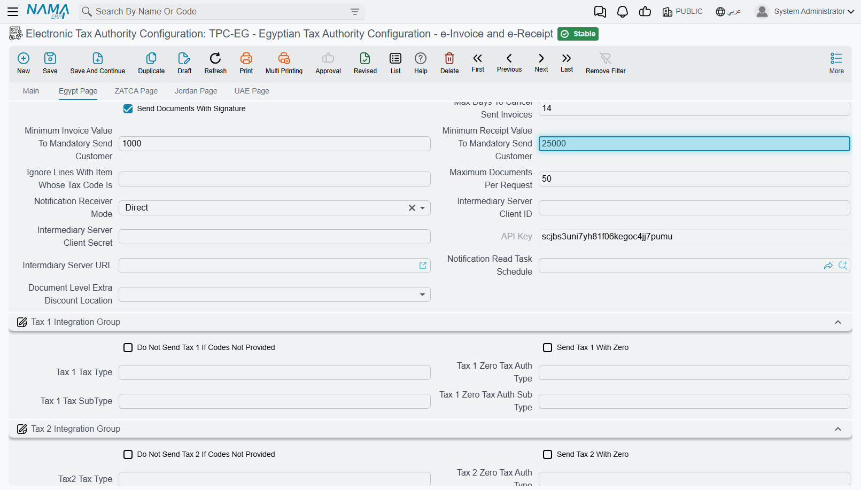861x490 pixels.
Task: Click the thumbs-up feedback icon in header
Action: click(x=645, y=12)
